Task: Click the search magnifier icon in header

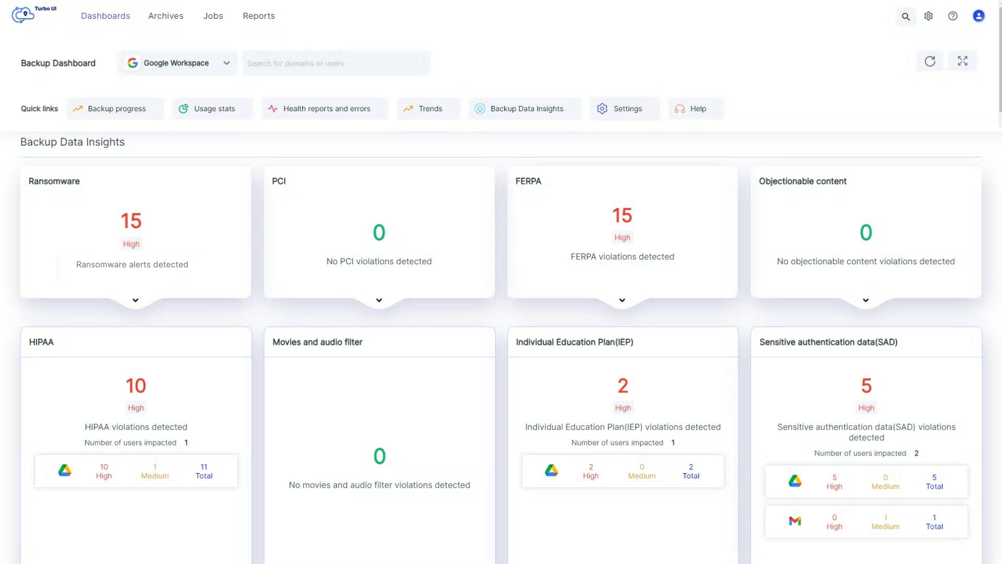Action: (x=906, y=17)
